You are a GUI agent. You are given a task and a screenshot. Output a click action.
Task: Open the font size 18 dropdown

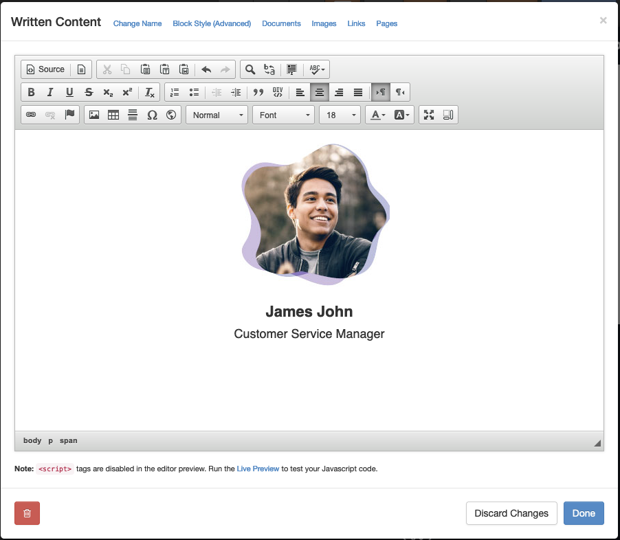pos(340,115)
